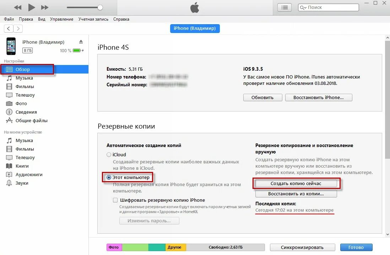Open the Управление menu
The width and height of the screenshot is (390, 255).
pyautogui.click(x=61, y=19)
